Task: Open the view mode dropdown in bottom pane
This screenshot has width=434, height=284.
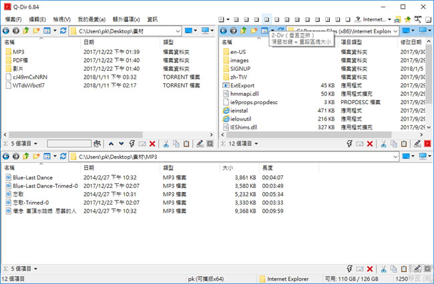Action: (55, 157)
